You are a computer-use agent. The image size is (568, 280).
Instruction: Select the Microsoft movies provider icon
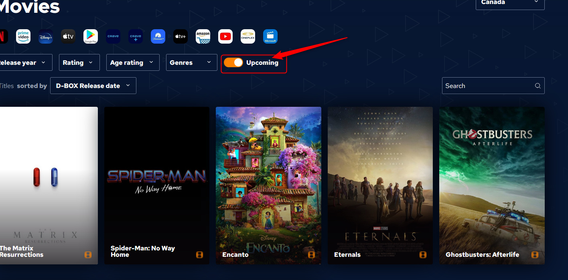coord(270,36)
